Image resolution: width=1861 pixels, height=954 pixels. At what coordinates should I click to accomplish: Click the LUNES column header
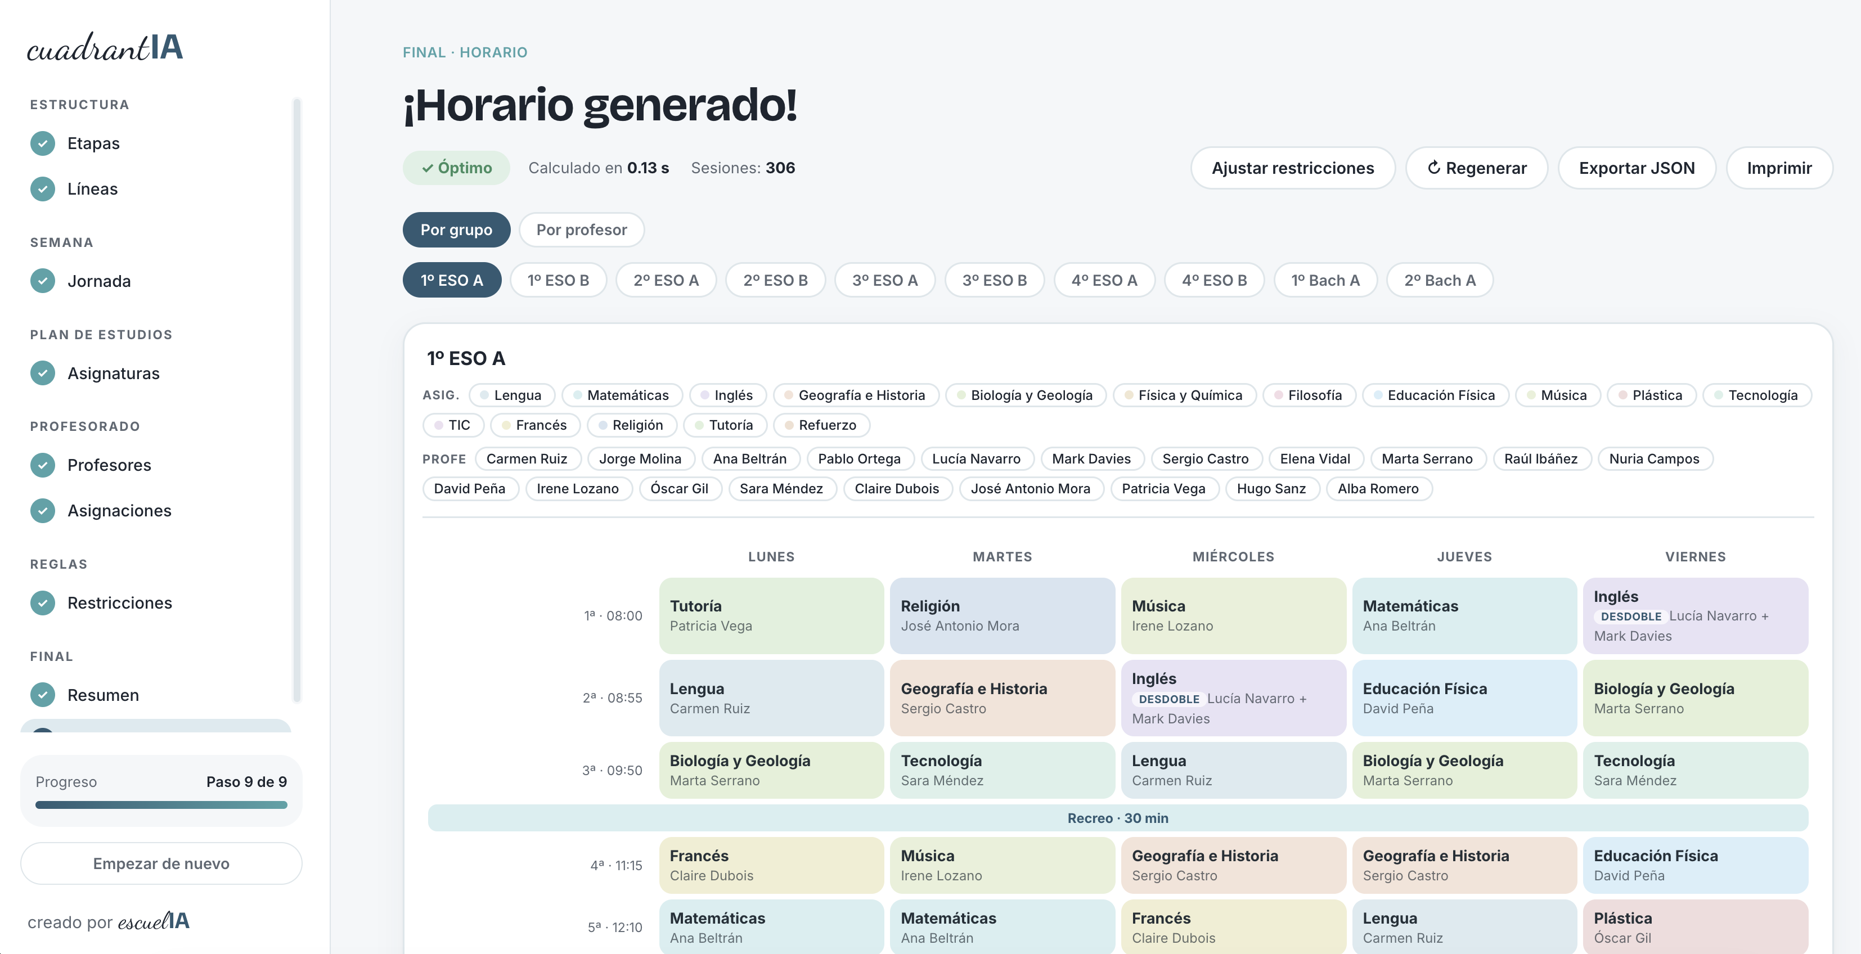[771, 557]
